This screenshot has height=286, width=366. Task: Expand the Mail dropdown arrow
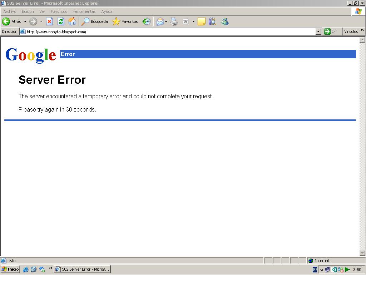point(166,21)
